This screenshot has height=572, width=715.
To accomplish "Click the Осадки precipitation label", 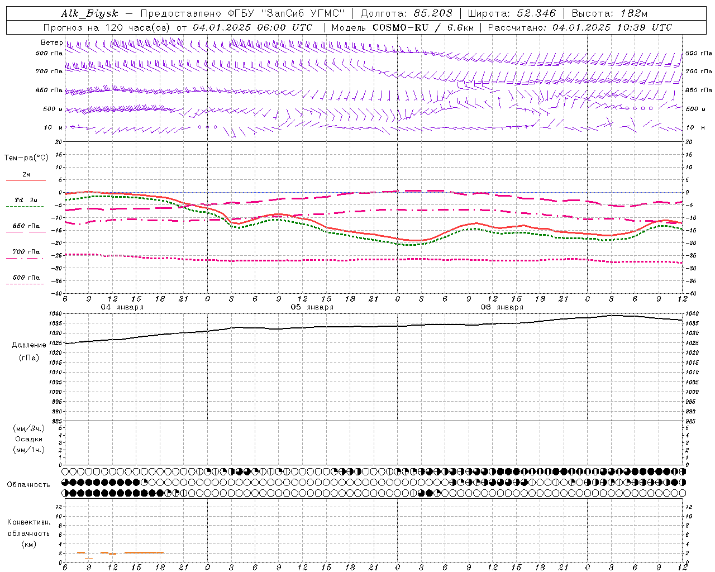I will [29, 439].
